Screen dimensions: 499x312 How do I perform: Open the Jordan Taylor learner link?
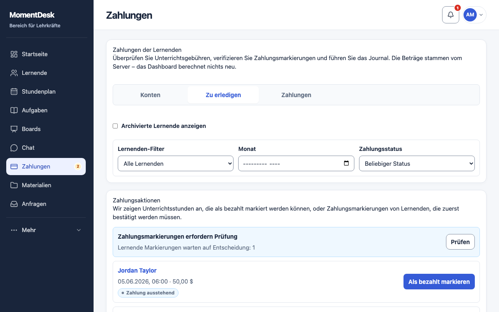pyautogui.click(x=137, y=271)
